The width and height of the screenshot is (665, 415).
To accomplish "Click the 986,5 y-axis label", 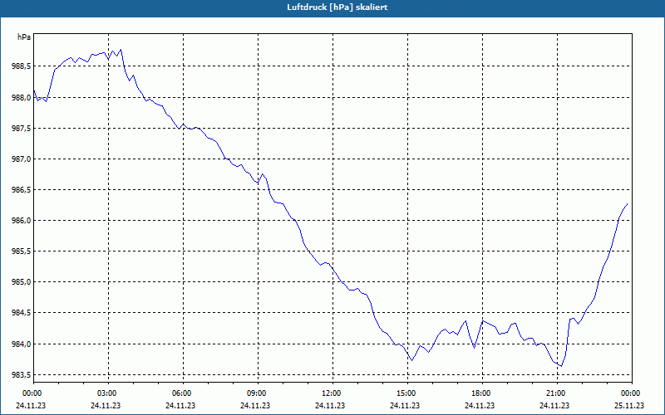I will coord(21,190).
